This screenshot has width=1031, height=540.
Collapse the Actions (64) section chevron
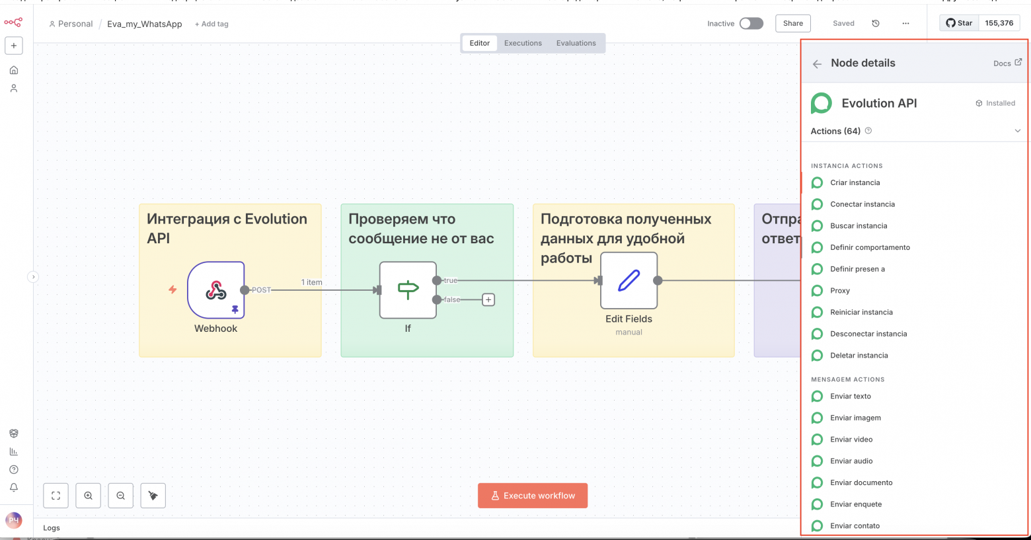[1017, 131]
